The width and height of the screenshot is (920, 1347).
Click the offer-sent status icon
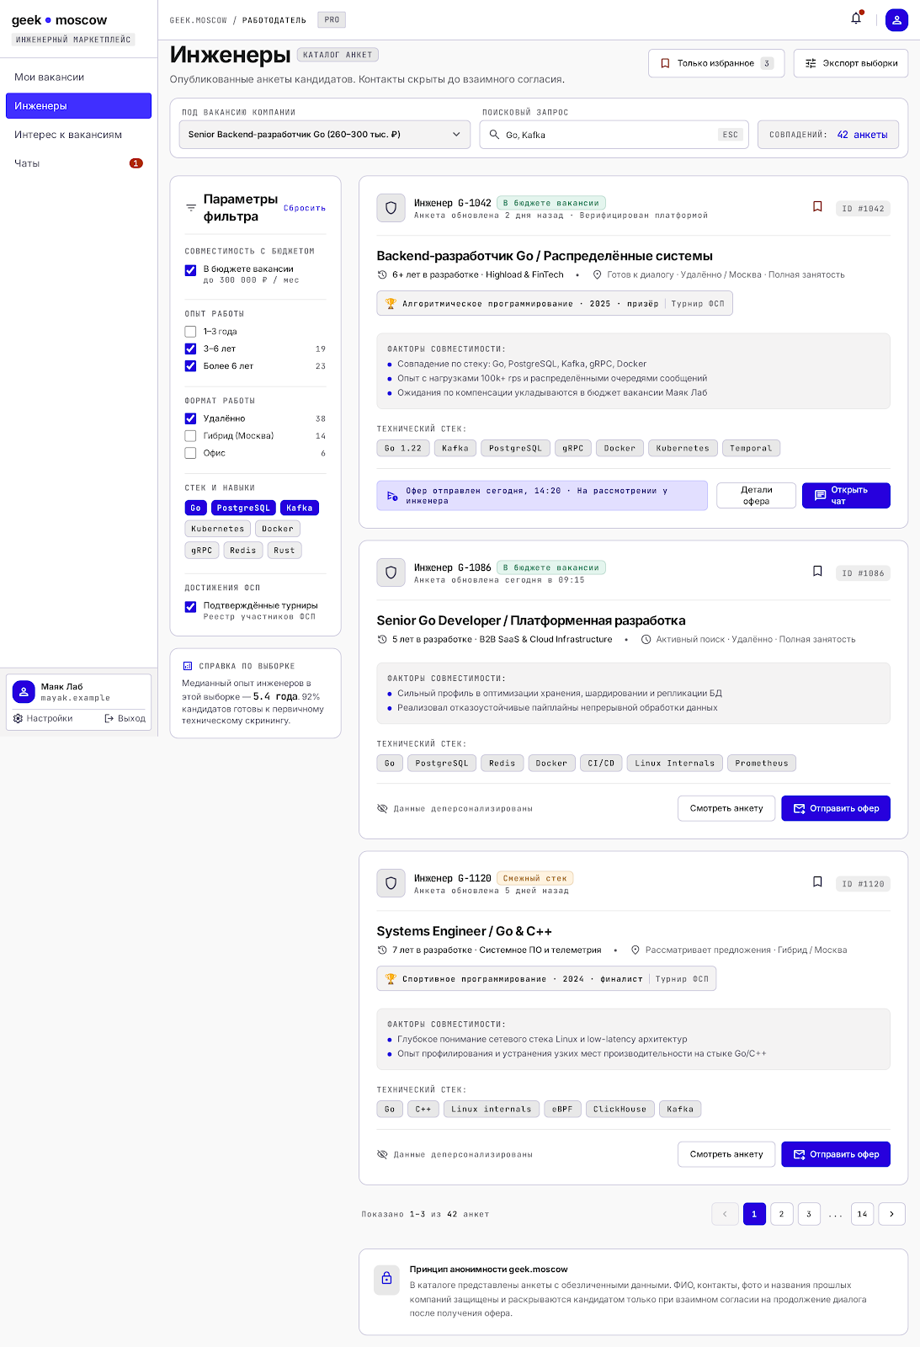tap(392, 496)
